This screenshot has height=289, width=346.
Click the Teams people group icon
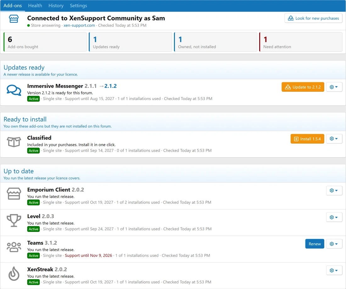pos(14,247)
